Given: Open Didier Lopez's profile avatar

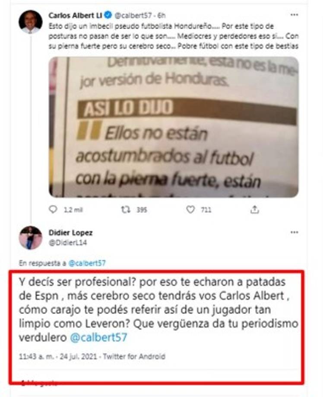Looking at the screenshot, I should pyautogui.click(x=31, y=238).
